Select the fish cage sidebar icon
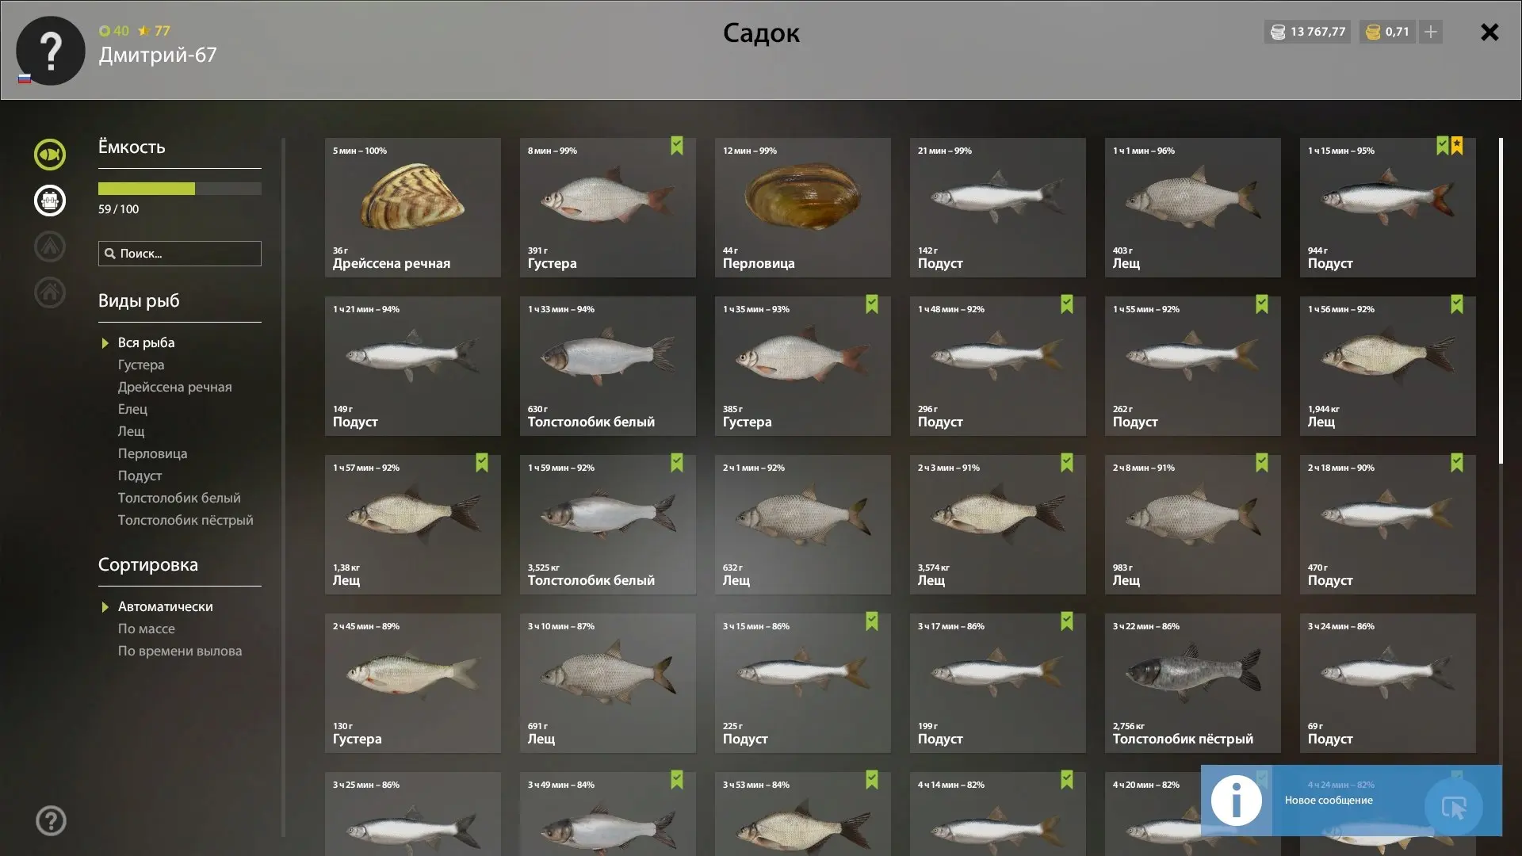This screenshot has width=1522, height=856. [50, 201]
